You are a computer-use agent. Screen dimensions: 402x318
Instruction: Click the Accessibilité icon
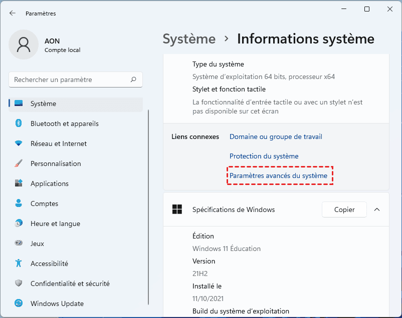(19, 263)
